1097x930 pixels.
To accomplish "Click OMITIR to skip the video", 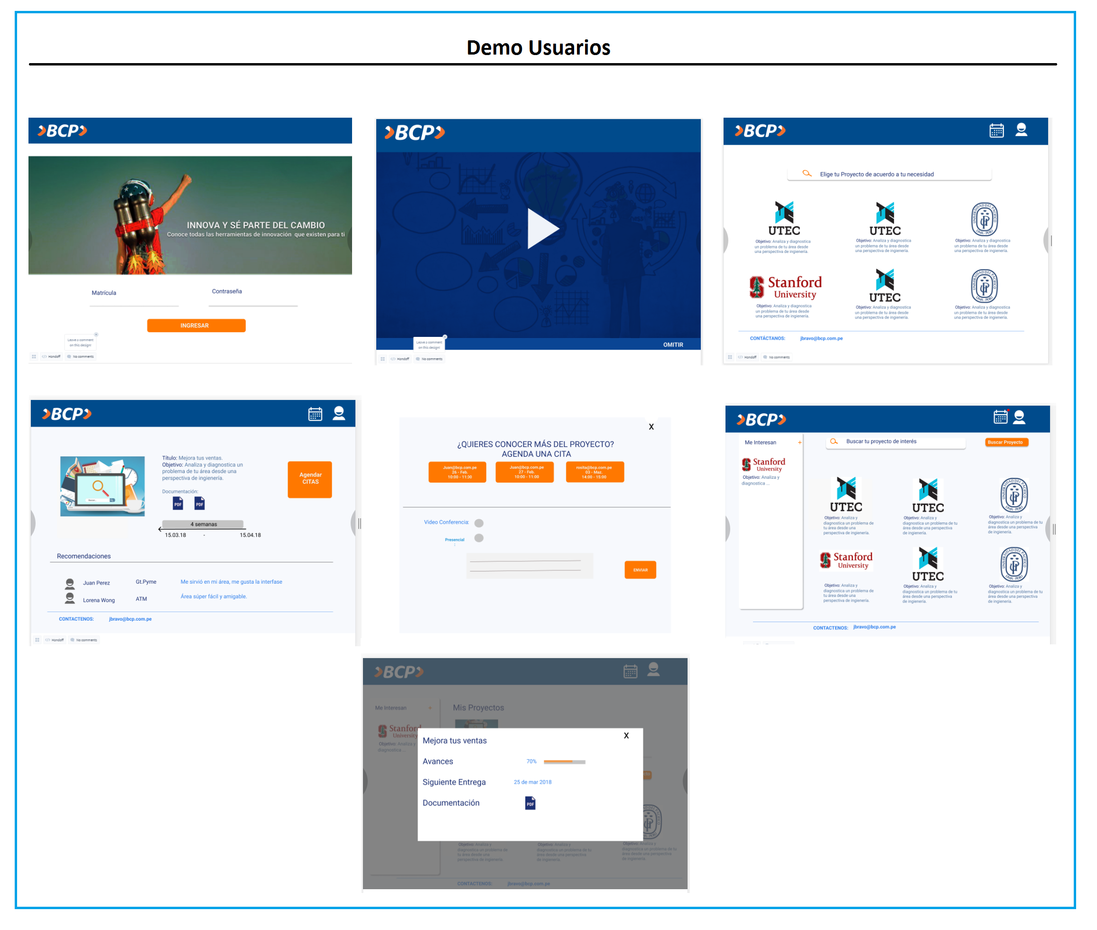I will (673, 345).
